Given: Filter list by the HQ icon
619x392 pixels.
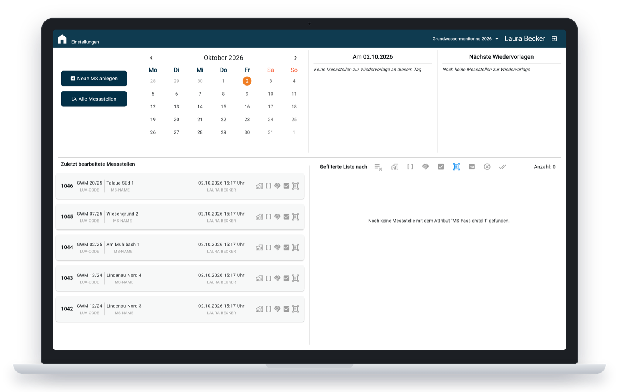Looking at the screenshot, I should click(x=472, y=167).
